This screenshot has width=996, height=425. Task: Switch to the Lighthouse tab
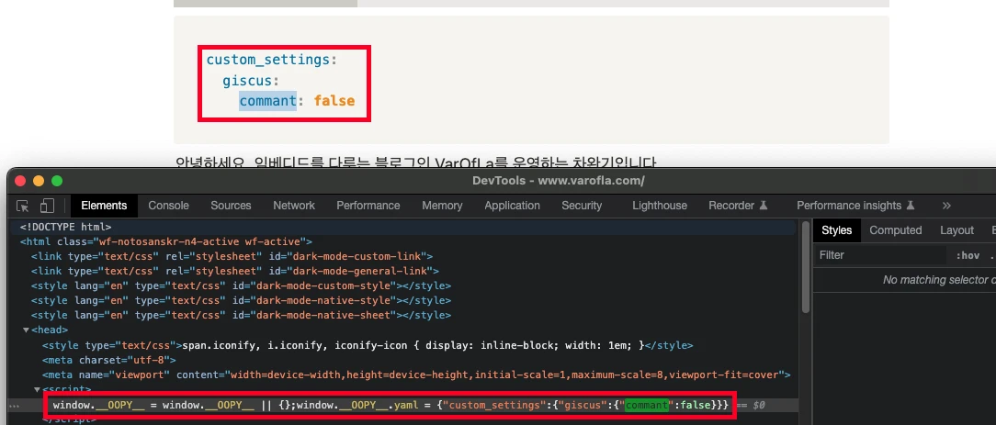click(659, 206)
